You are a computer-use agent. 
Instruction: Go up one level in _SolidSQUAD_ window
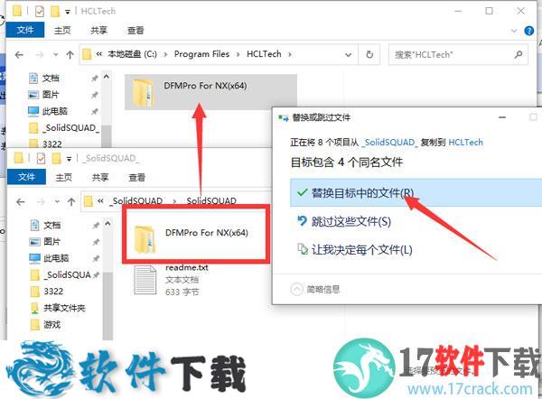tap(71, 201)
